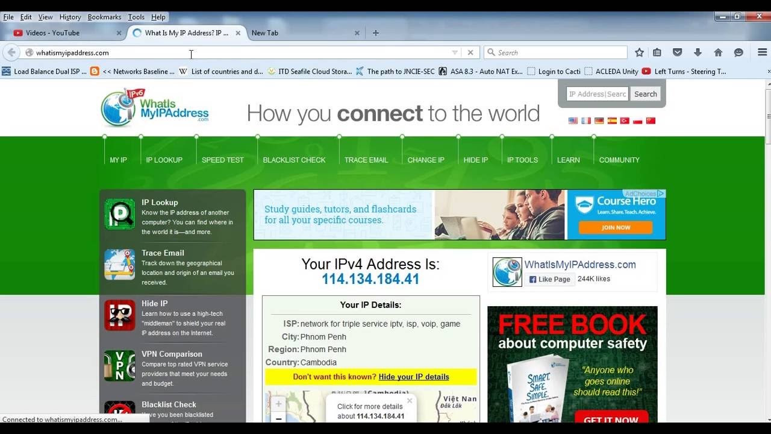Open the COMMUNITY navigation item
771x434 pixels.
(x=619, y=160)
